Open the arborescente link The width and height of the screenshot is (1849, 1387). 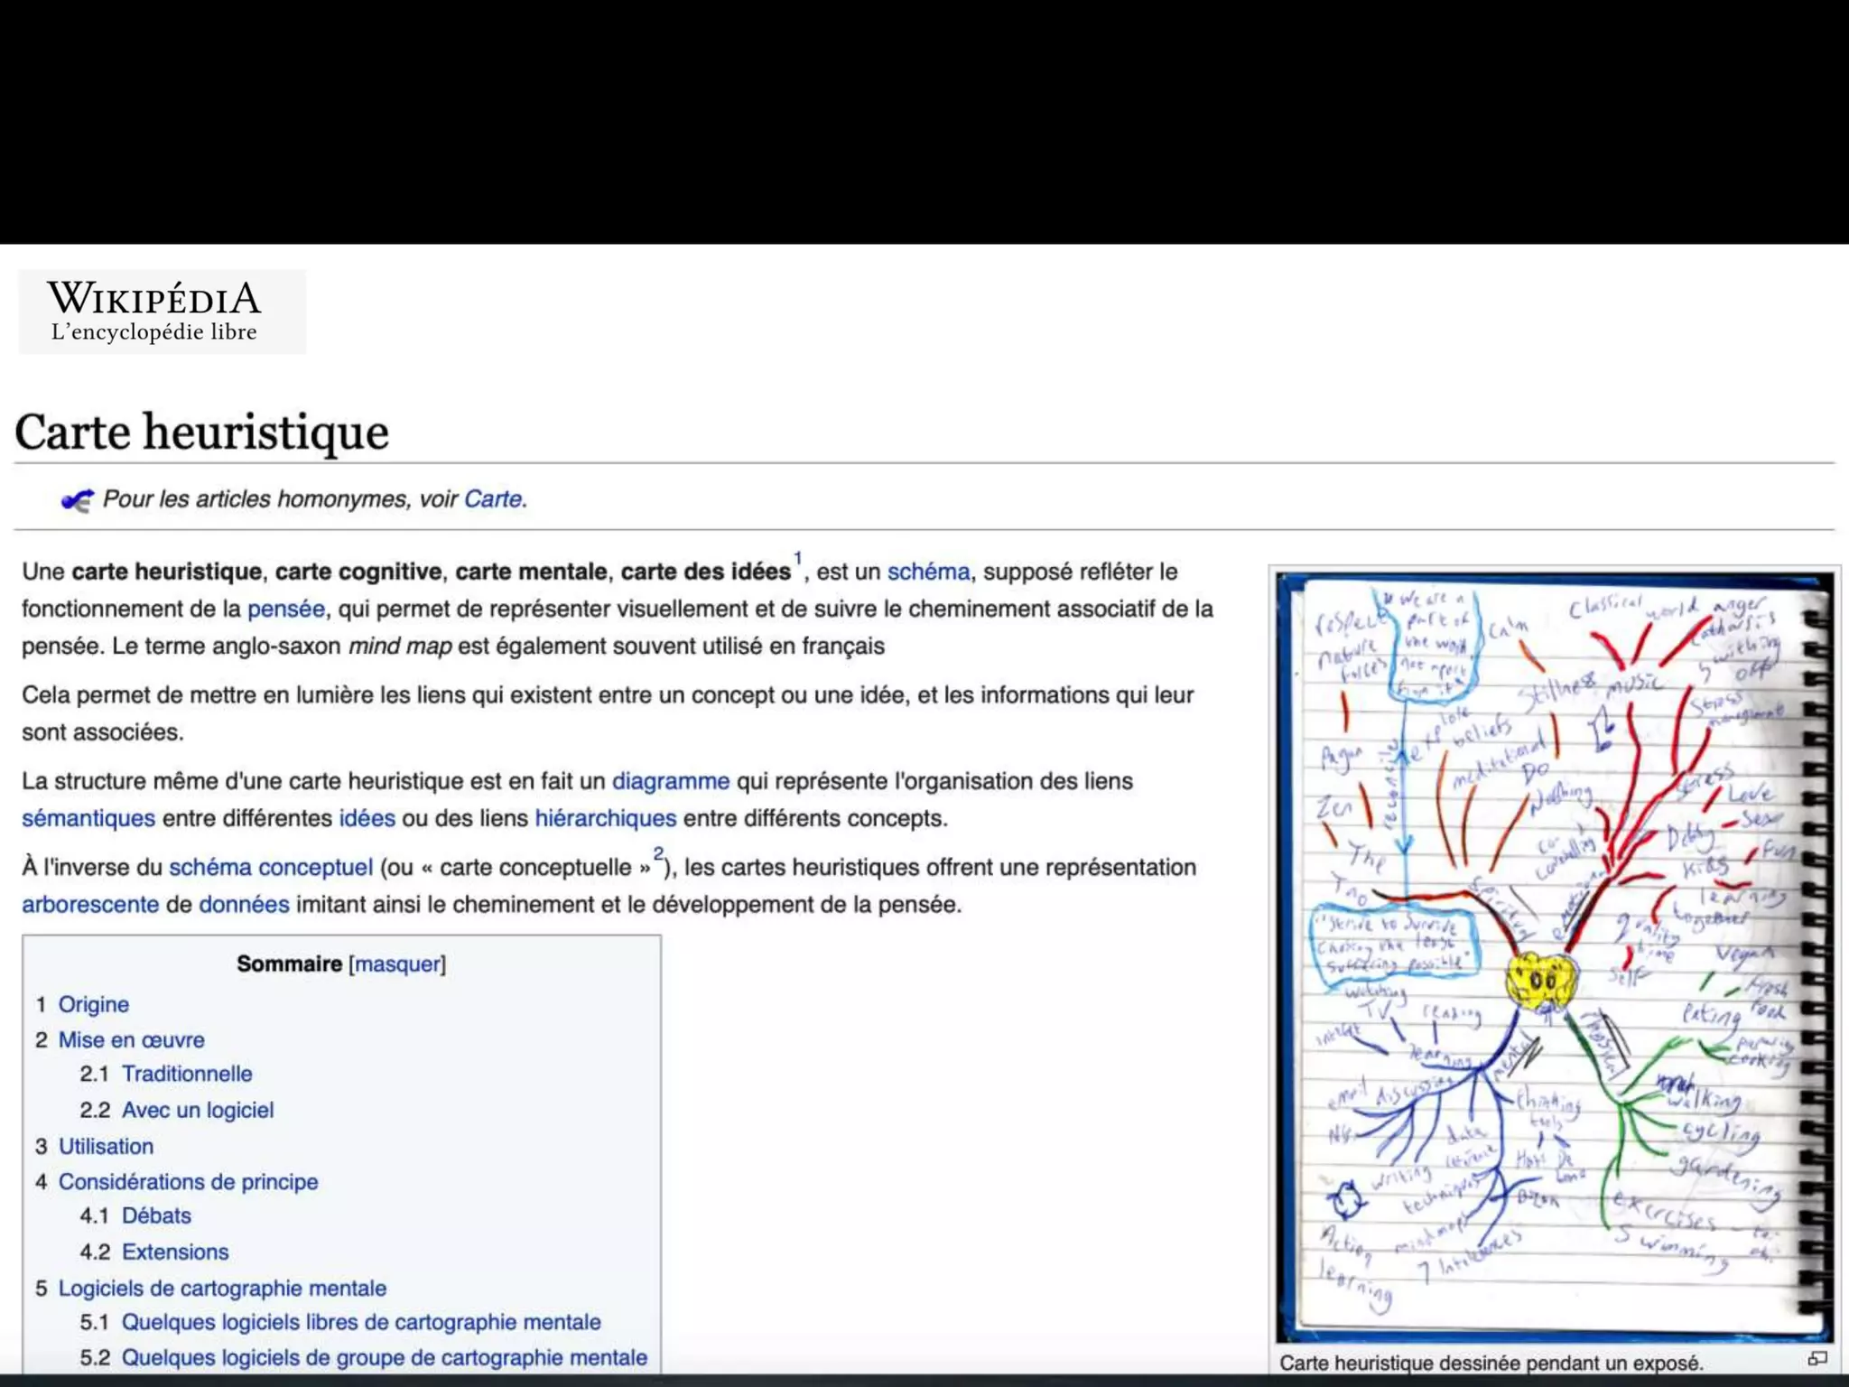click(x=90, y=905)
